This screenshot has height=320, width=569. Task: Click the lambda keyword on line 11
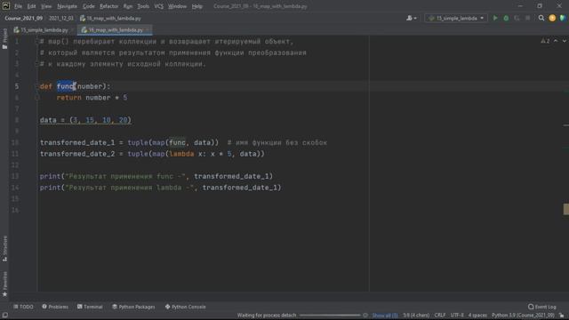181,154
